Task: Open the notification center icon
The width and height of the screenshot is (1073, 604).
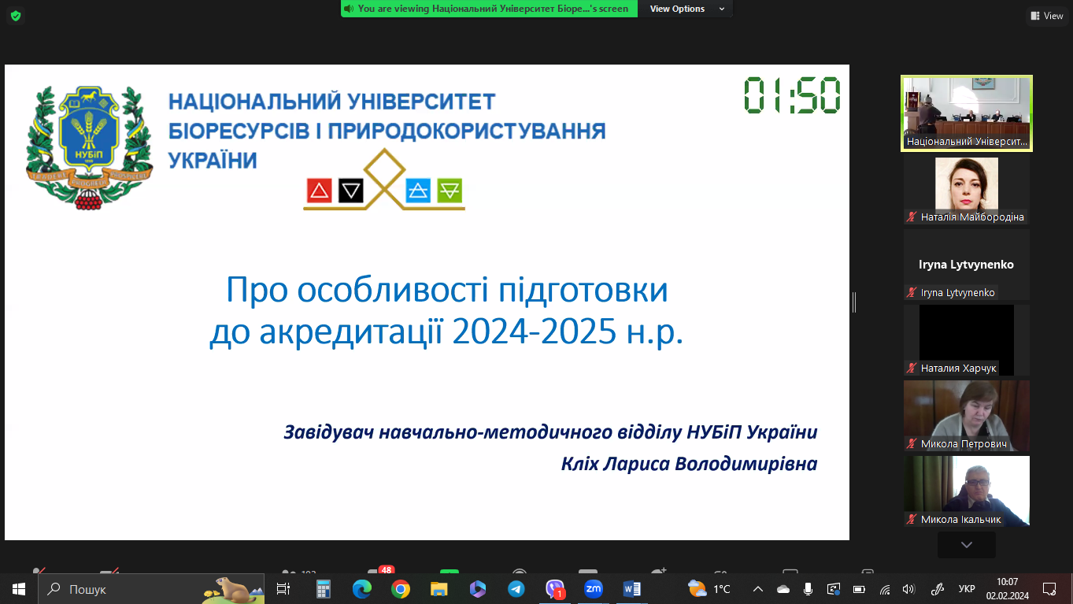Action: coord(1049,588)
